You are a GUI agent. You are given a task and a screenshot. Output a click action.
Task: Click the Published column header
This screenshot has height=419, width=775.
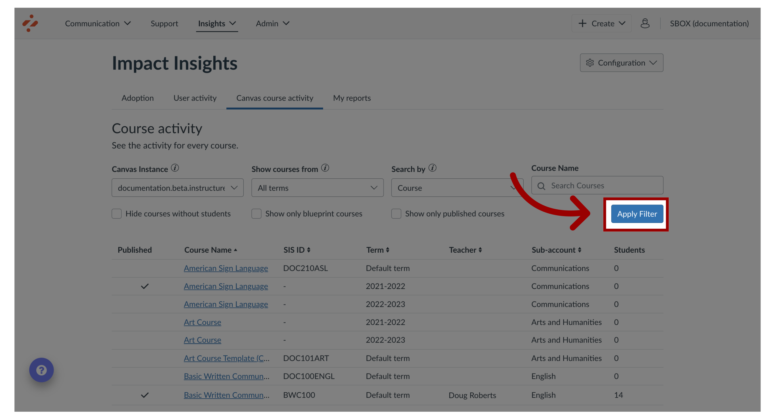(x=134, y=250)
